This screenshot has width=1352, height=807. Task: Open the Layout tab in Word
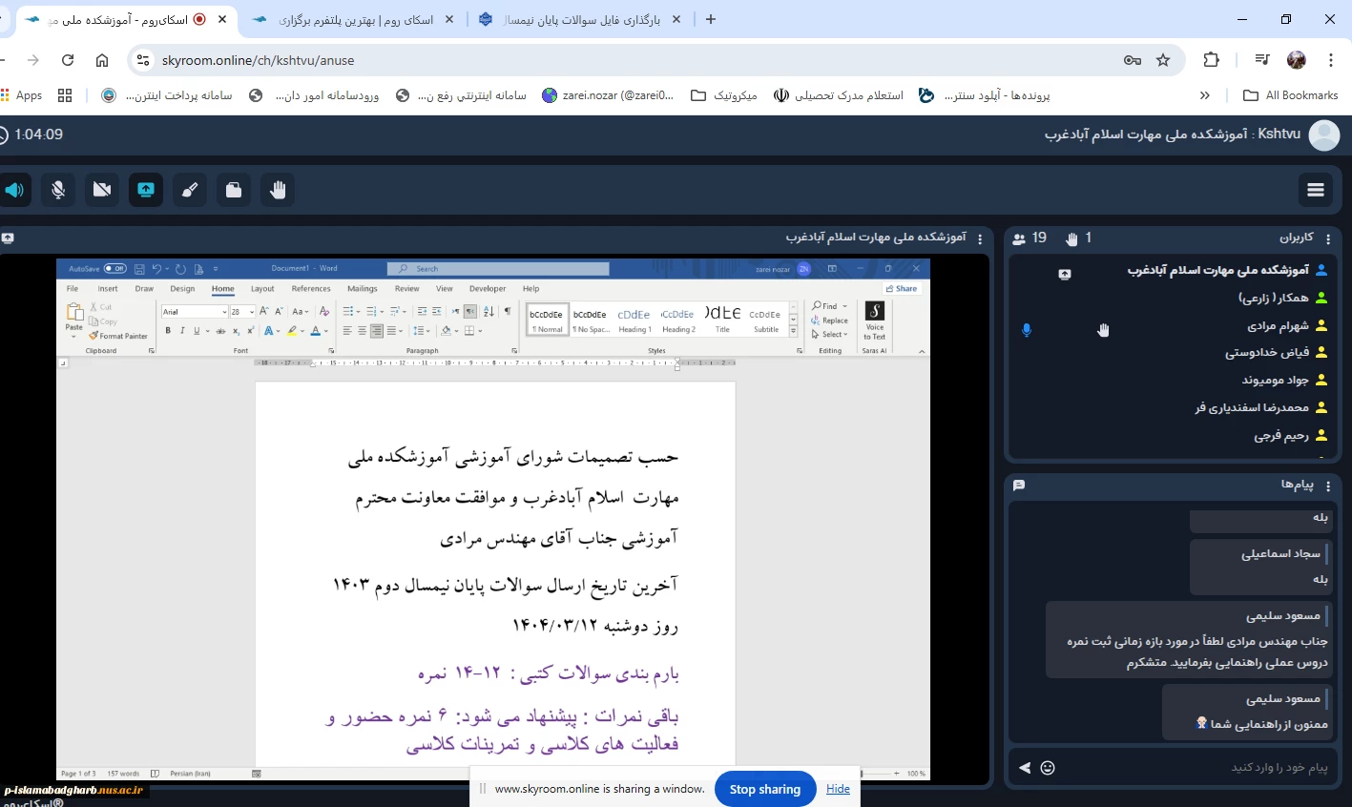coord(262,289)
